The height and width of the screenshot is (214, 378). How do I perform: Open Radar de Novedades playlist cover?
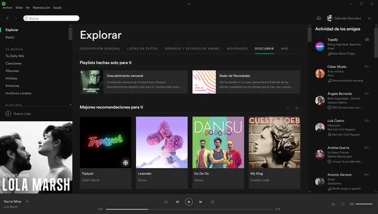pos(204,82)
